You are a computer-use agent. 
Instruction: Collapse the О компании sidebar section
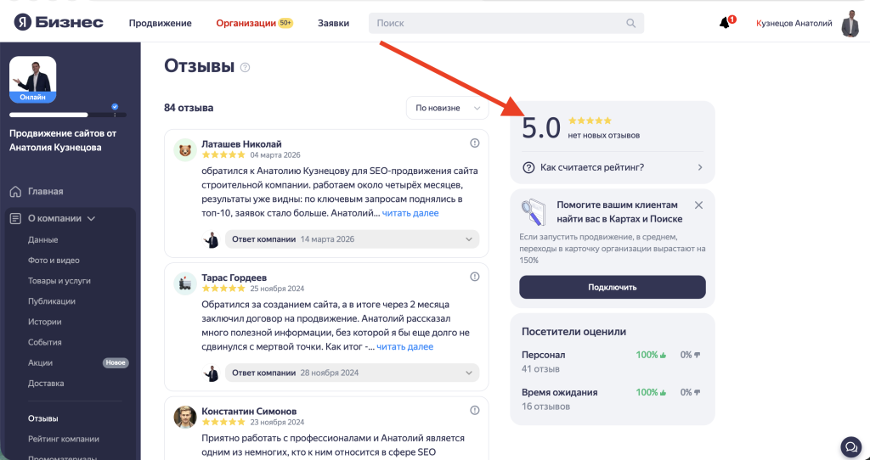coord(92,218)
